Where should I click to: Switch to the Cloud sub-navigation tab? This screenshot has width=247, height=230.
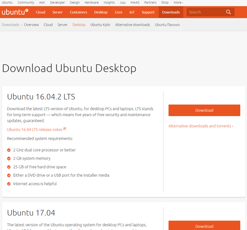click(x=48, y=25)
